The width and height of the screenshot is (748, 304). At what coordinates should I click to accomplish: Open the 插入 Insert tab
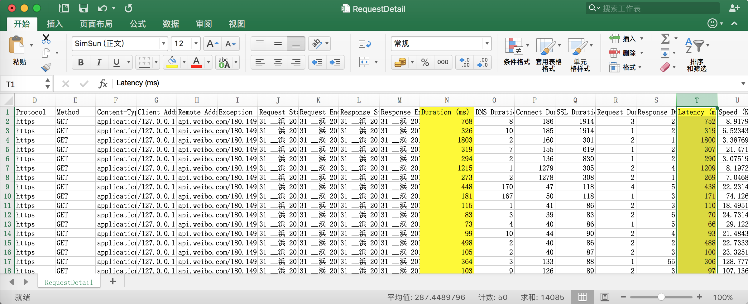55,24
